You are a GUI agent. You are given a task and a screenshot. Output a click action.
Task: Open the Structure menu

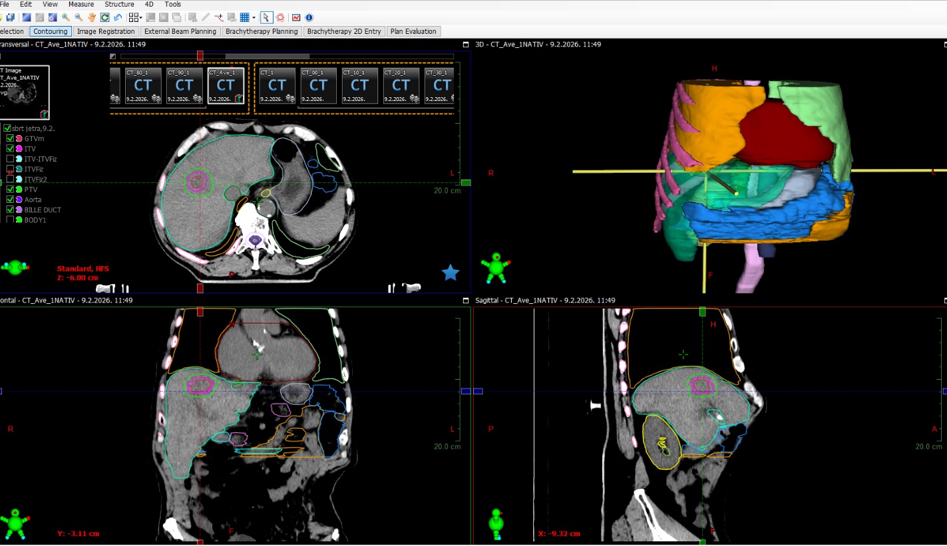tap(119, 4)
